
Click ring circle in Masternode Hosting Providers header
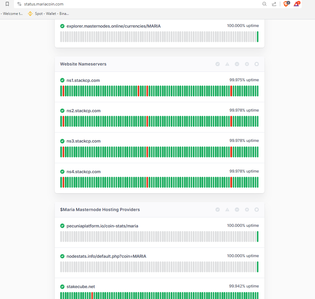point(257,210)
